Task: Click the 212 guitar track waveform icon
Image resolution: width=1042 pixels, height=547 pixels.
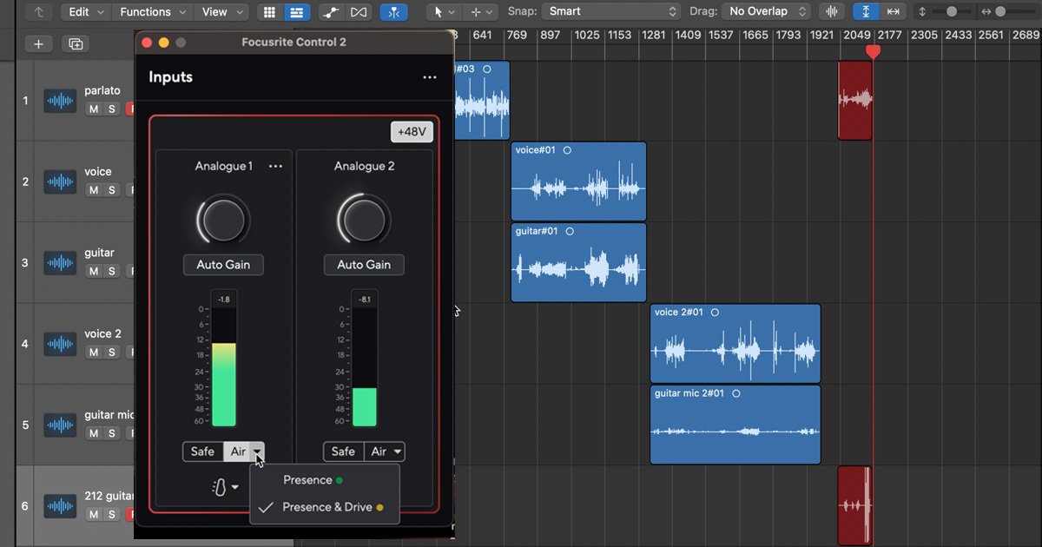Action: (60, 506)
